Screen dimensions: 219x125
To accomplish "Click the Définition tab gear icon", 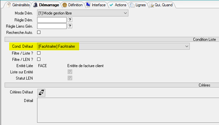I will point(65,5).
